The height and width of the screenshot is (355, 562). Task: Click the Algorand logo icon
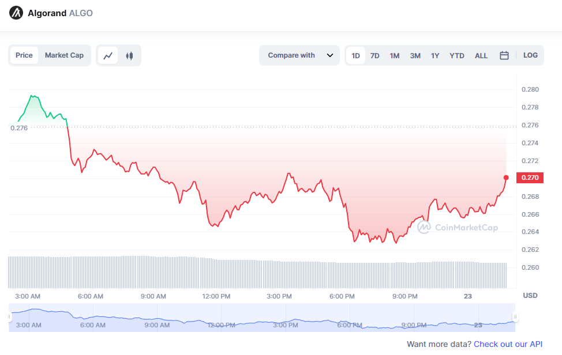16,13
